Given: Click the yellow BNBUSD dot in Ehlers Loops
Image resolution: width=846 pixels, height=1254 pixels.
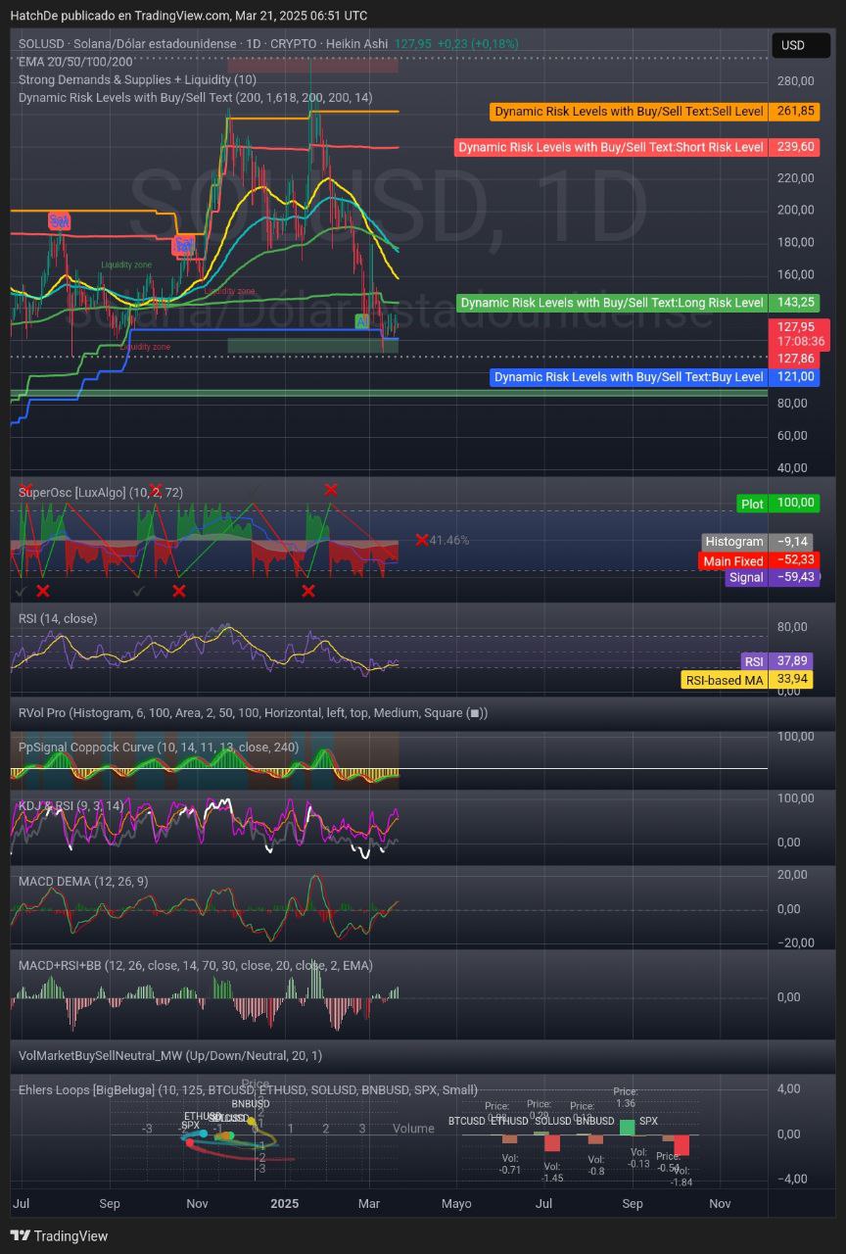Looking at the screenshot, I should (251, 1121).
